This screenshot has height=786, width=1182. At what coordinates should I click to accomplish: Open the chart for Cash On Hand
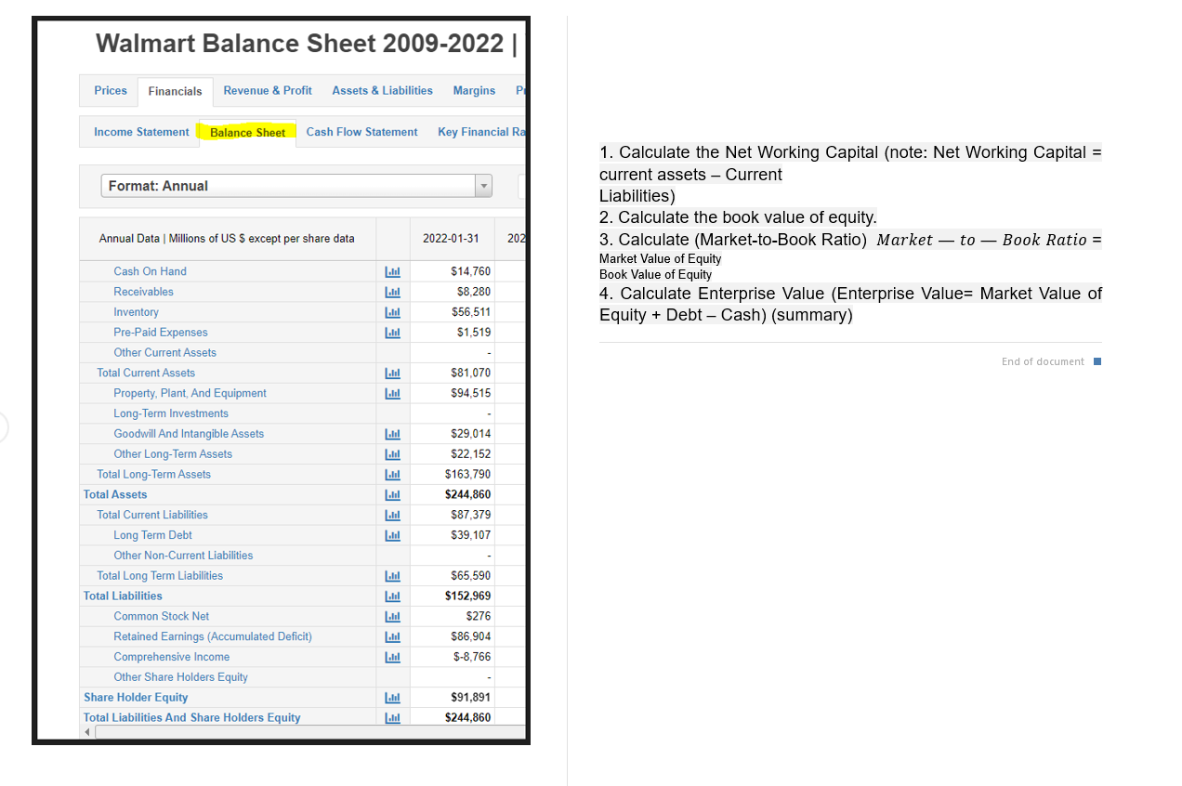point(392,271)
